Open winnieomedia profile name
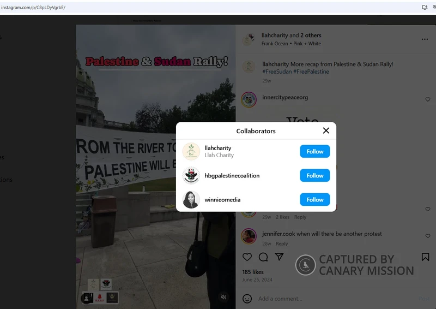Screen dimensions: 436x309 click(x=222, y=199)
